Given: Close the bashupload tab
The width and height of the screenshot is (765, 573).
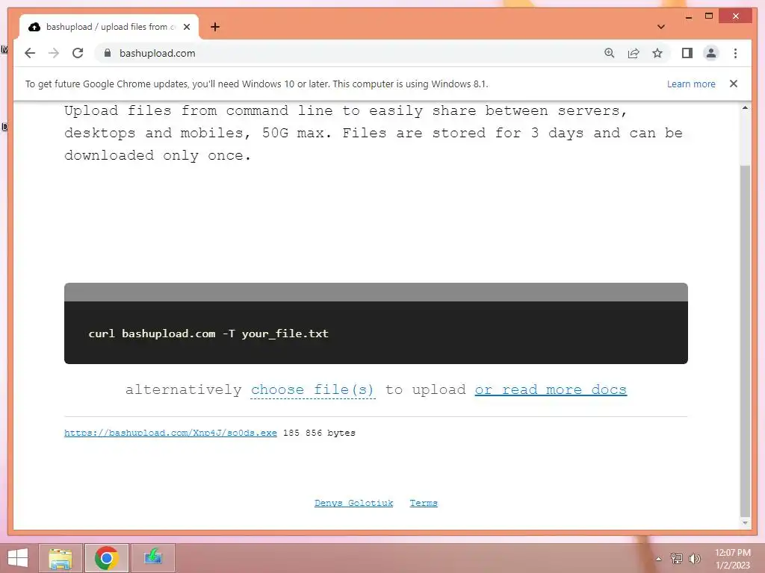Looking at the screenshot, I should pos(186,27).
